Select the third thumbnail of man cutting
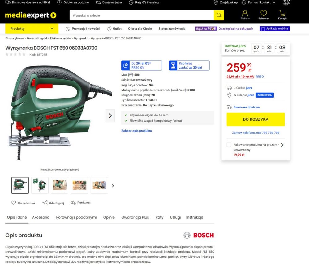309x272 pixels. [x=60, y=185]
